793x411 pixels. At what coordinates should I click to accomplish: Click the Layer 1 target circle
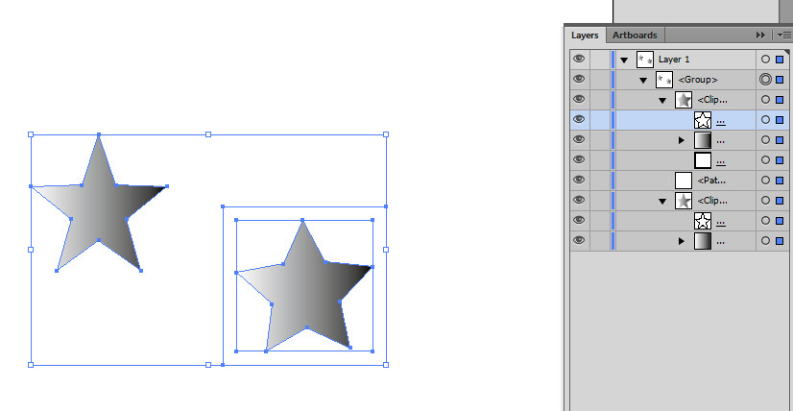pyautogui.click(x=765, y=60)
